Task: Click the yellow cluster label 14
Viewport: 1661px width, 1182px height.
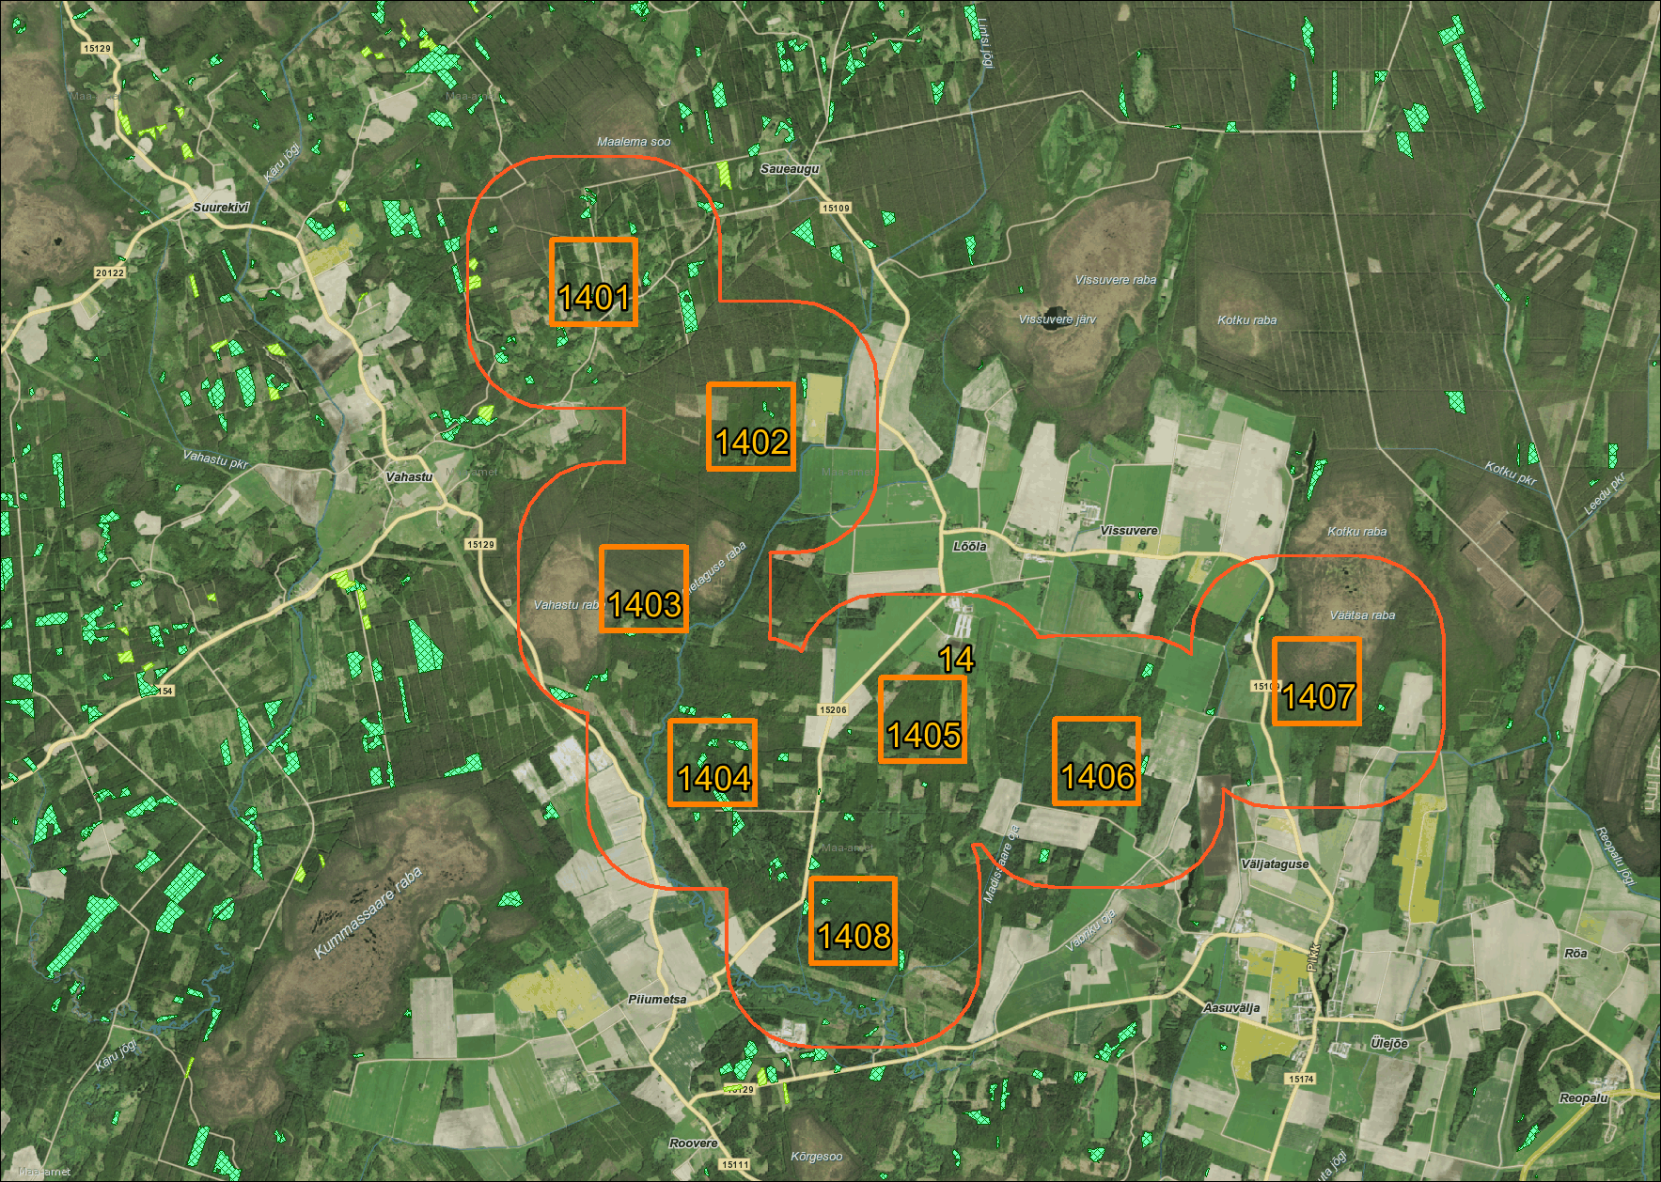Action: [956, 659]
